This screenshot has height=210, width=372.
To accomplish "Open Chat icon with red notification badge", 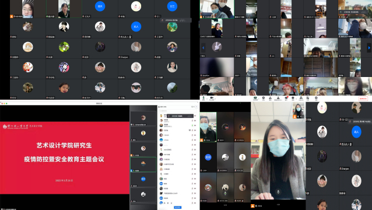I will click(x=286, y=98).
